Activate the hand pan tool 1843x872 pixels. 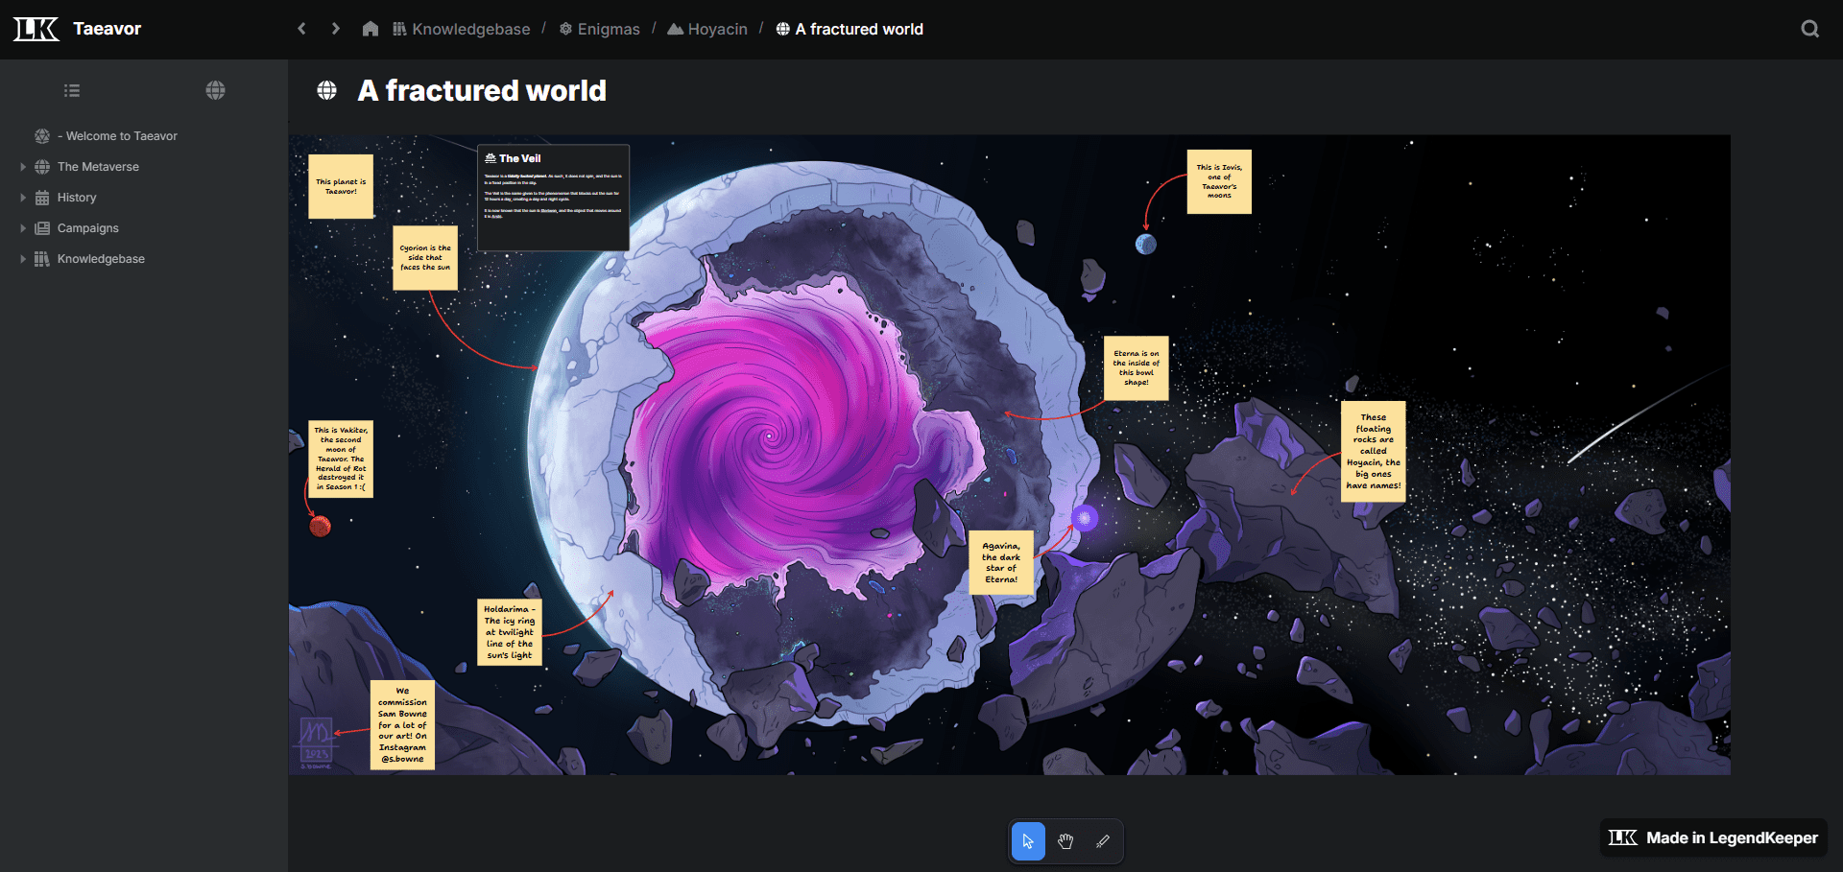1065,841
